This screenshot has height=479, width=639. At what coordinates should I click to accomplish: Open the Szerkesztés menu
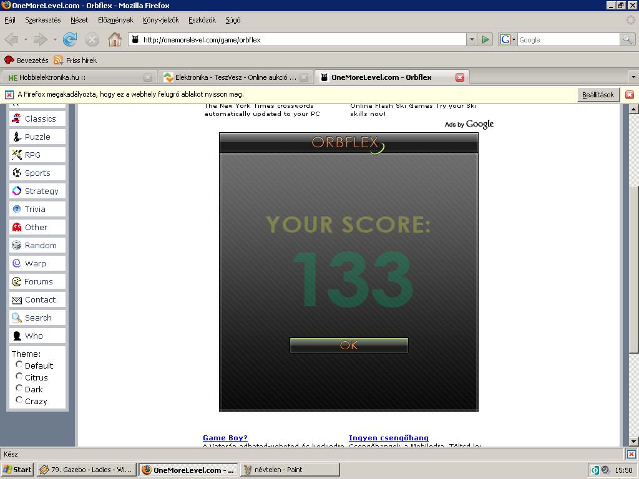click(43, 20)
